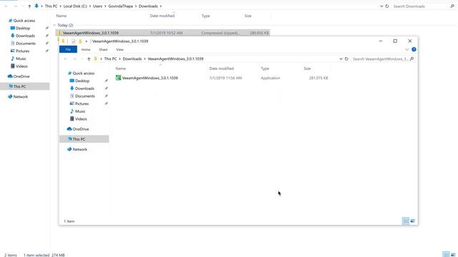Open Pictures in front window sidebar
This screenshot has height=257, width=458.
tap(82, 104)
